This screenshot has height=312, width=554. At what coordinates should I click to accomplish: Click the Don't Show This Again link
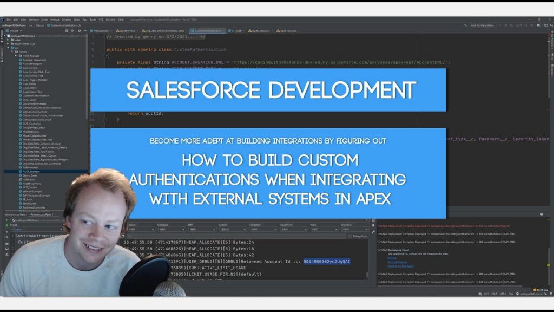pos(400,266)
